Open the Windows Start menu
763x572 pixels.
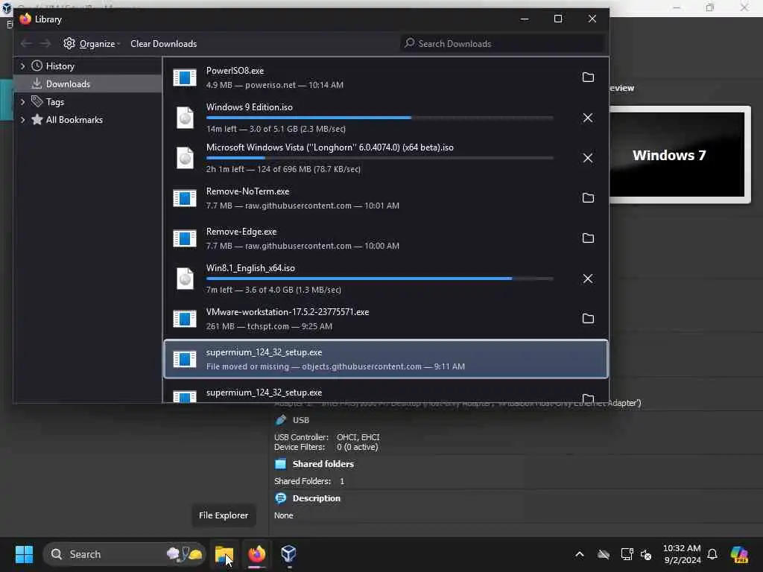tap(25, 554)
